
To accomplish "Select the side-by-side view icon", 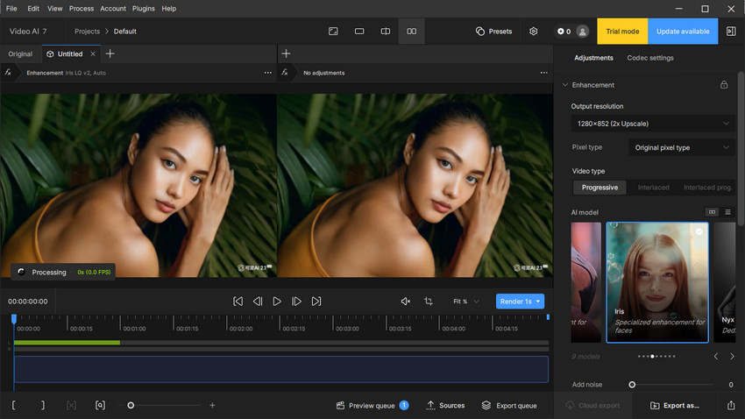I will pos(411,32).
